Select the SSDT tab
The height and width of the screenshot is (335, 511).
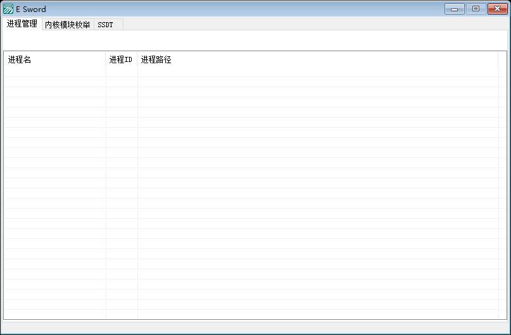(105, 25)
